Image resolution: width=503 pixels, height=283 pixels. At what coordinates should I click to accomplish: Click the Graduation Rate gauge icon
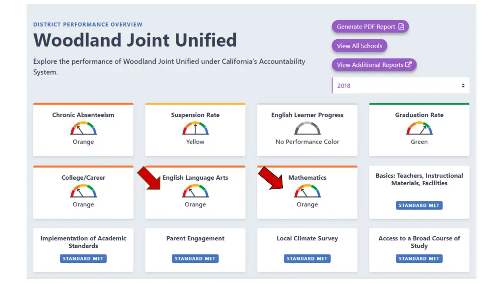click(419, 128)
